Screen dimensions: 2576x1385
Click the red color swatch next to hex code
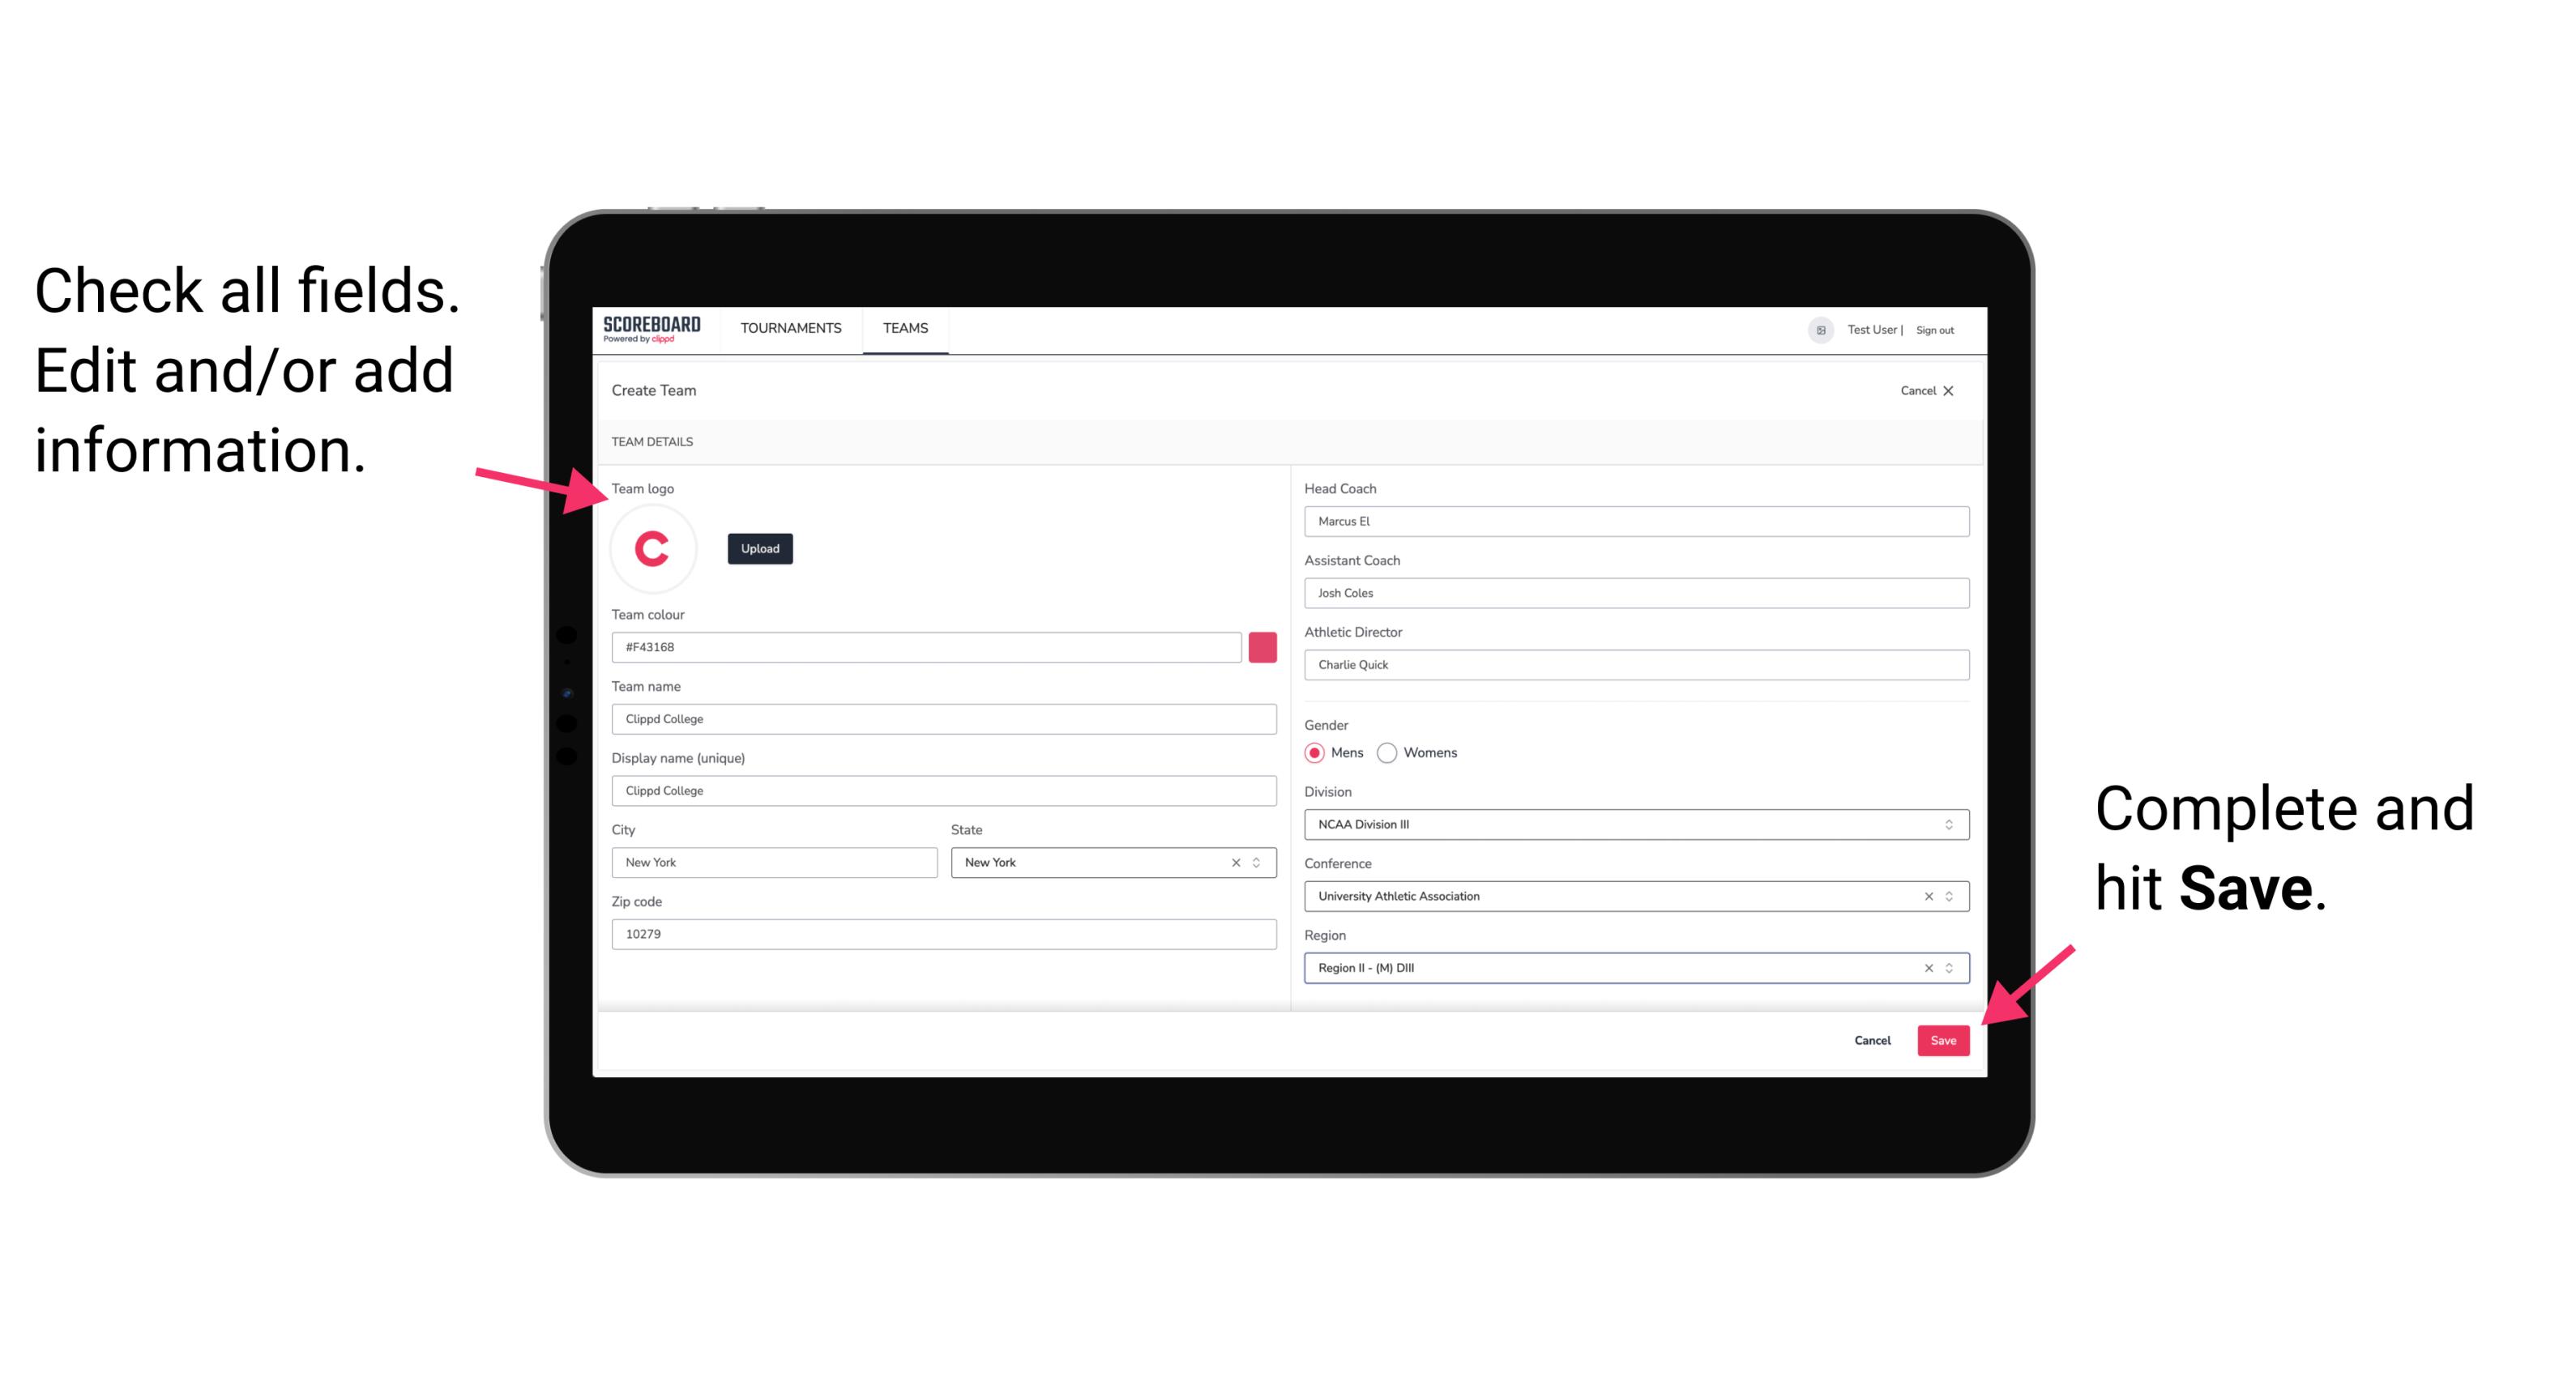tap(1262, 646)
